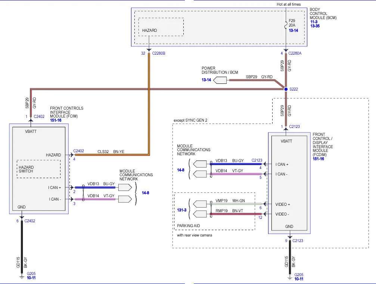
Task: Click 'except SYNC GEN 2' note
Action: point(190,120)
